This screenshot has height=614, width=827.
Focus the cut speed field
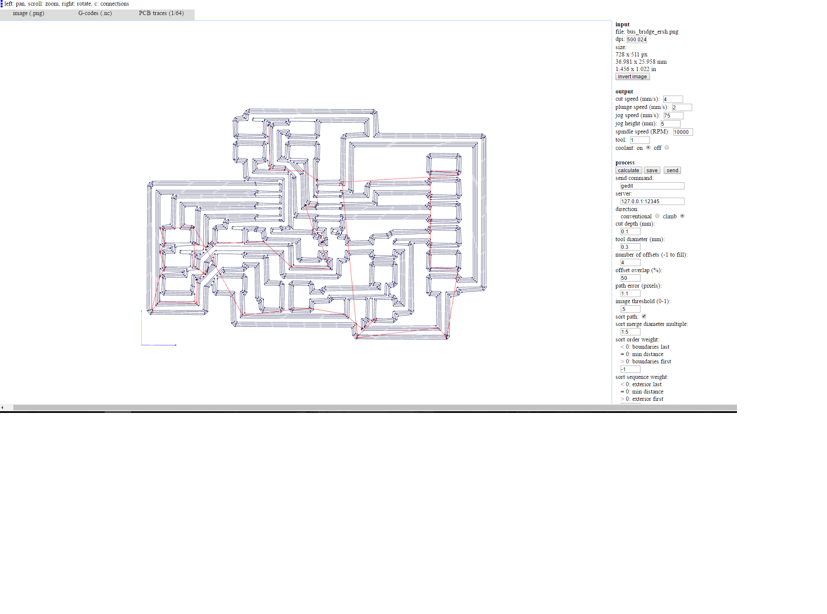coord(672,99)
